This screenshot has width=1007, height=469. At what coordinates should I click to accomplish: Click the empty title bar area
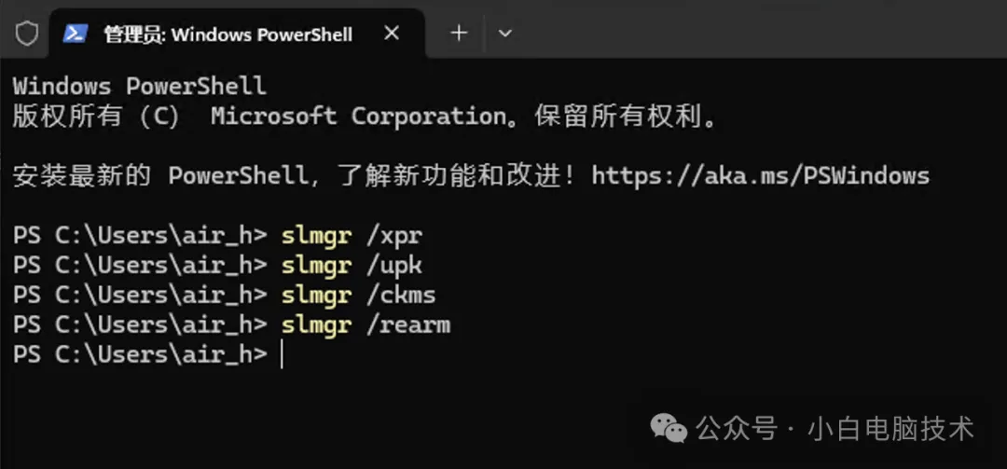tap(746, 34)
